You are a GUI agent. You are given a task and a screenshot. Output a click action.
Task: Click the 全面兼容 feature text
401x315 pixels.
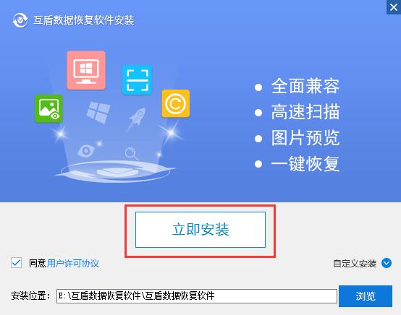(305, 86)
